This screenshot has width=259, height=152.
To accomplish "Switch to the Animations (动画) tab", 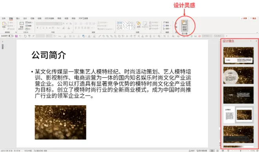I will tap(40, 18).
